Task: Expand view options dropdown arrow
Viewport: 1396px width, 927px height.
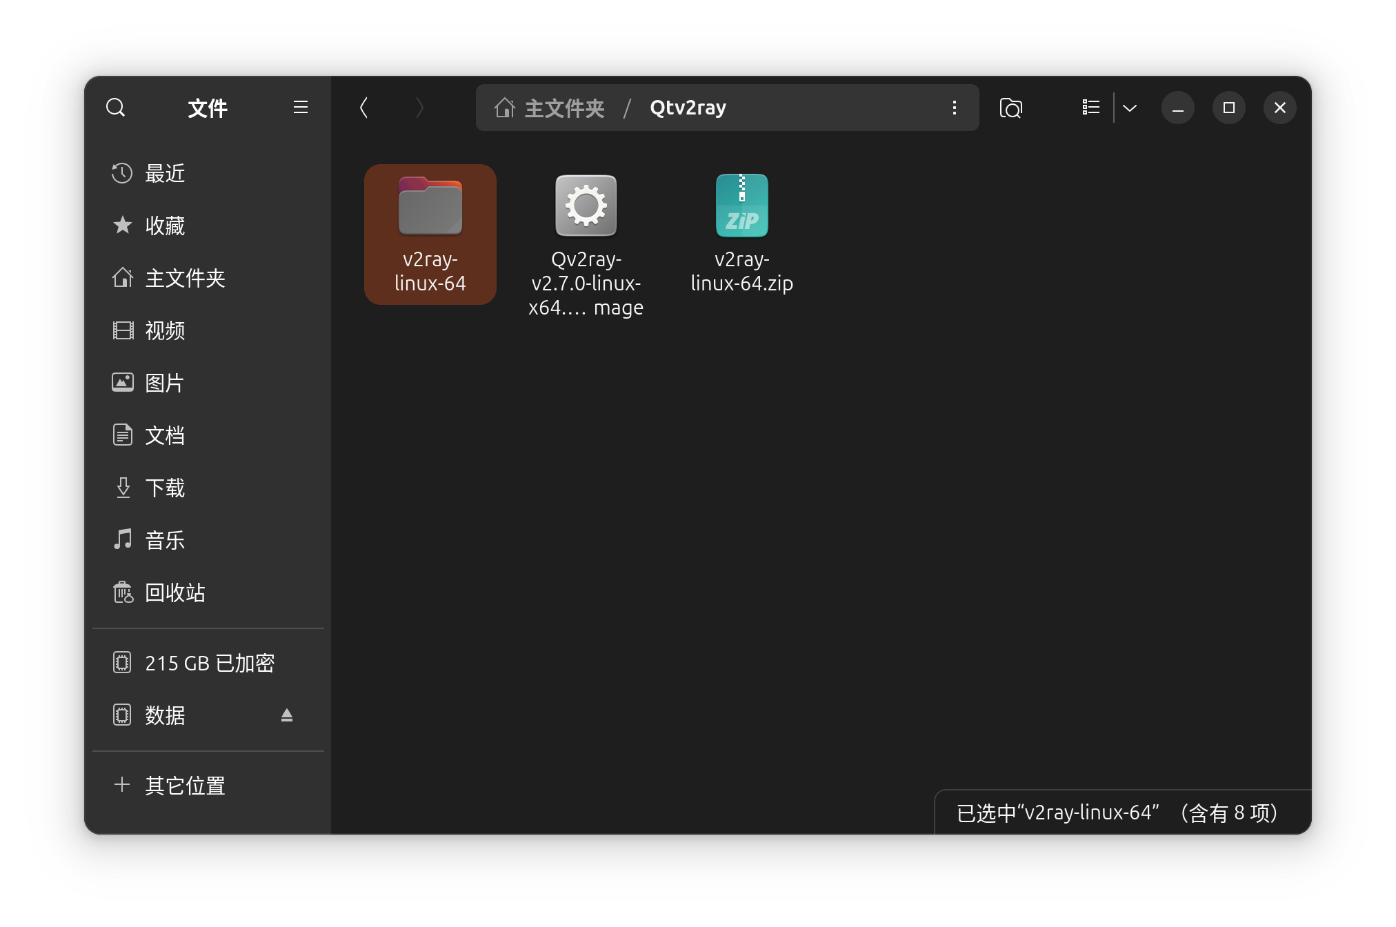Action: pos(1130,108)
